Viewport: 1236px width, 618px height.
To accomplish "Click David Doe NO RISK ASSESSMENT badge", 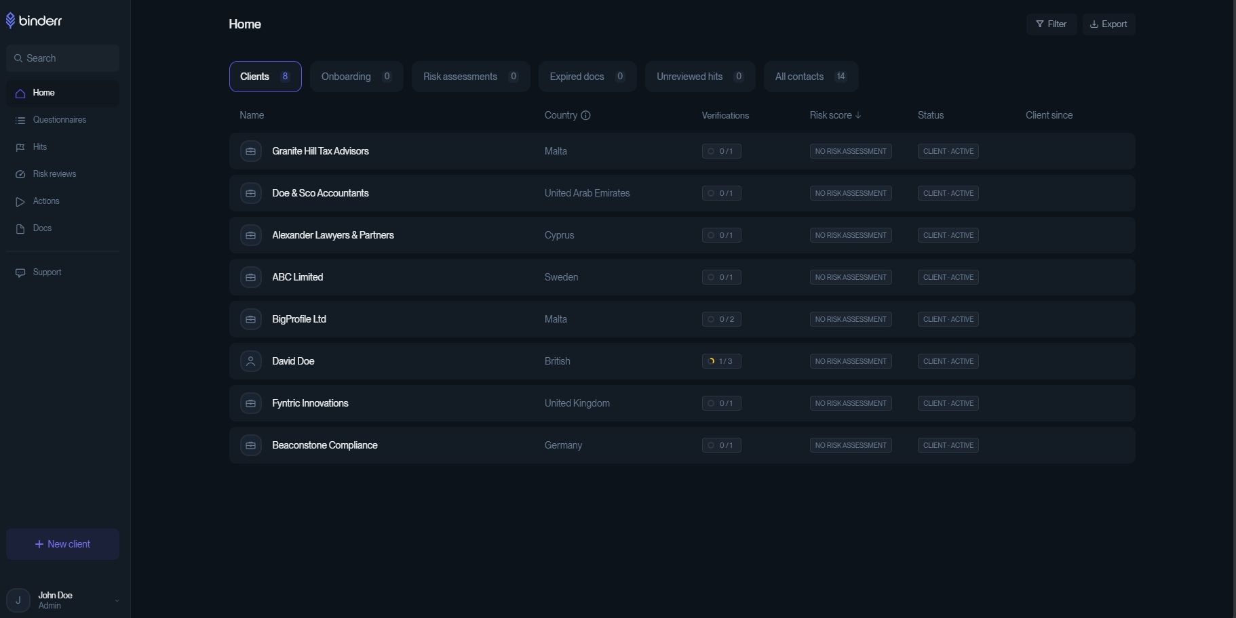I will pyautogui.click(x=851, y=361).
